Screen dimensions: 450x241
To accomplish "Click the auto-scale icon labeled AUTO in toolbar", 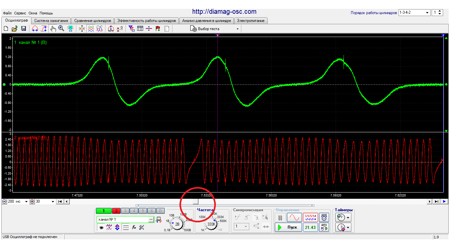I will pos(111,29).
